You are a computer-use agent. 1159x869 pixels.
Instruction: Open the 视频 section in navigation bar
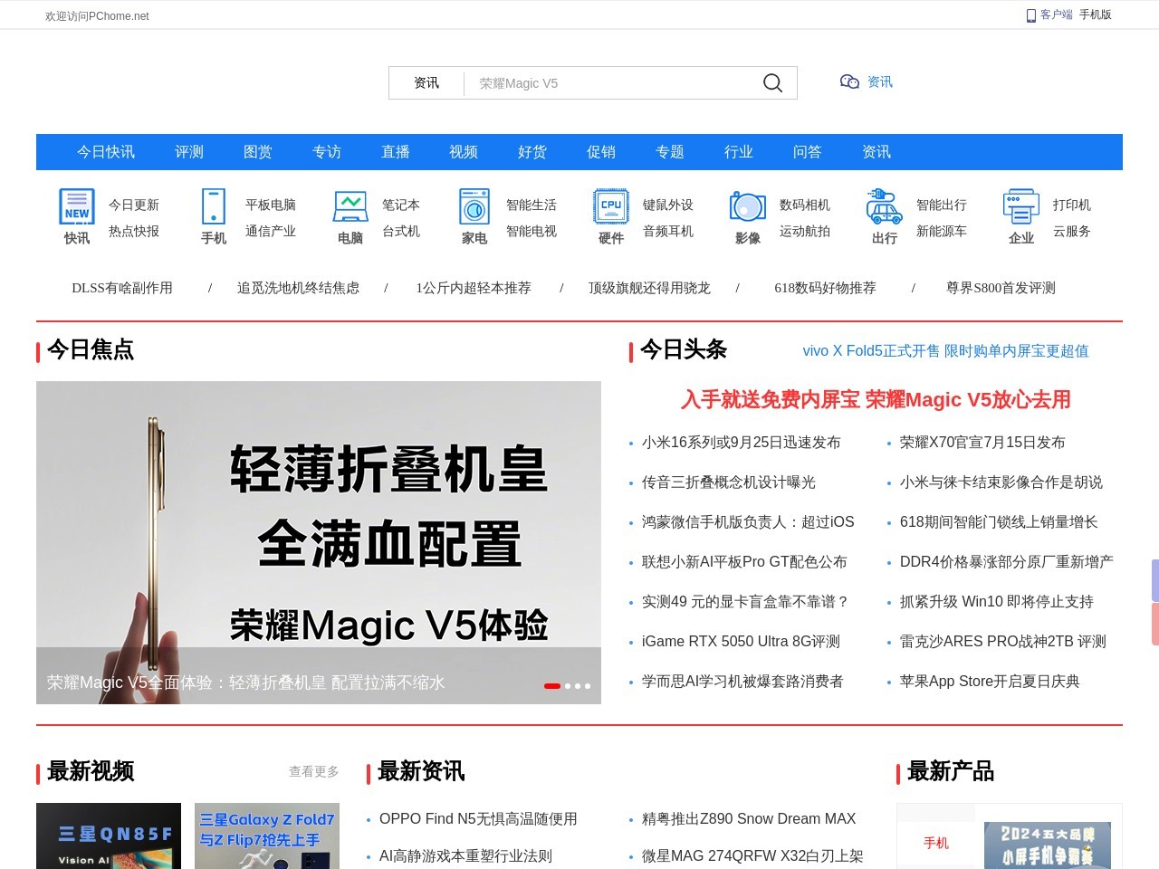(x=463, y=152)
